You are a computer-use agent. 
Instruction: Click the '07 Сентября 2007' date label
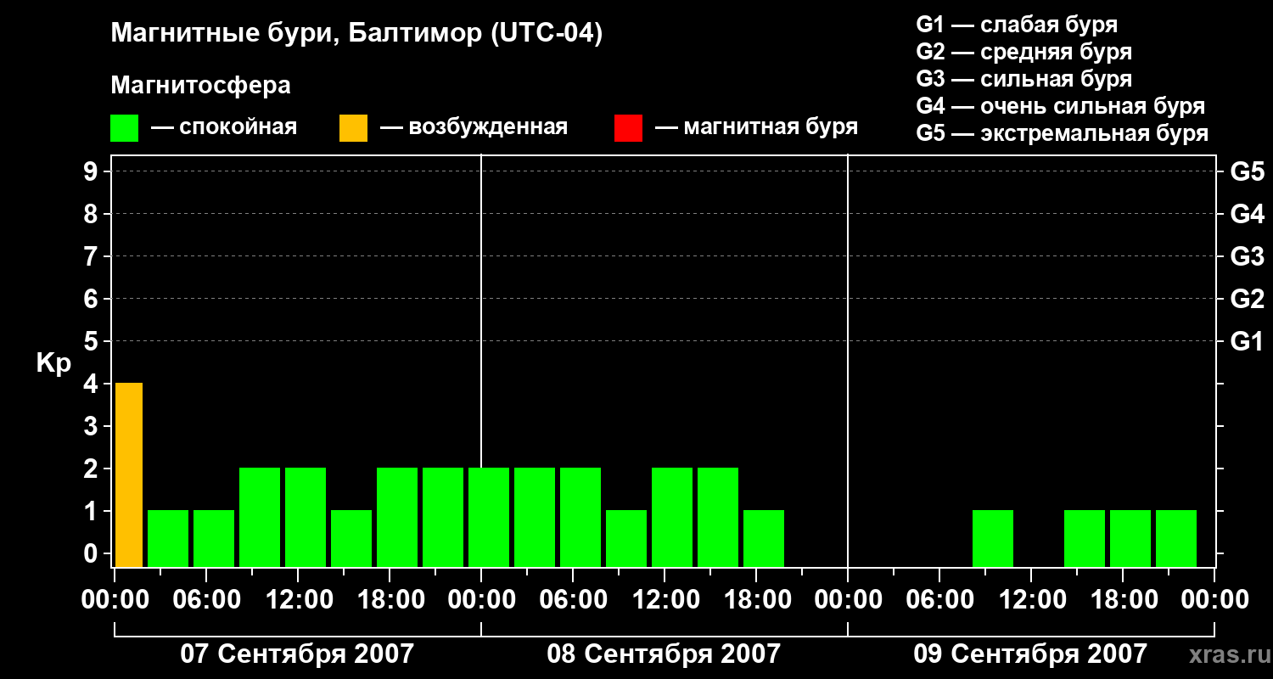297,654
